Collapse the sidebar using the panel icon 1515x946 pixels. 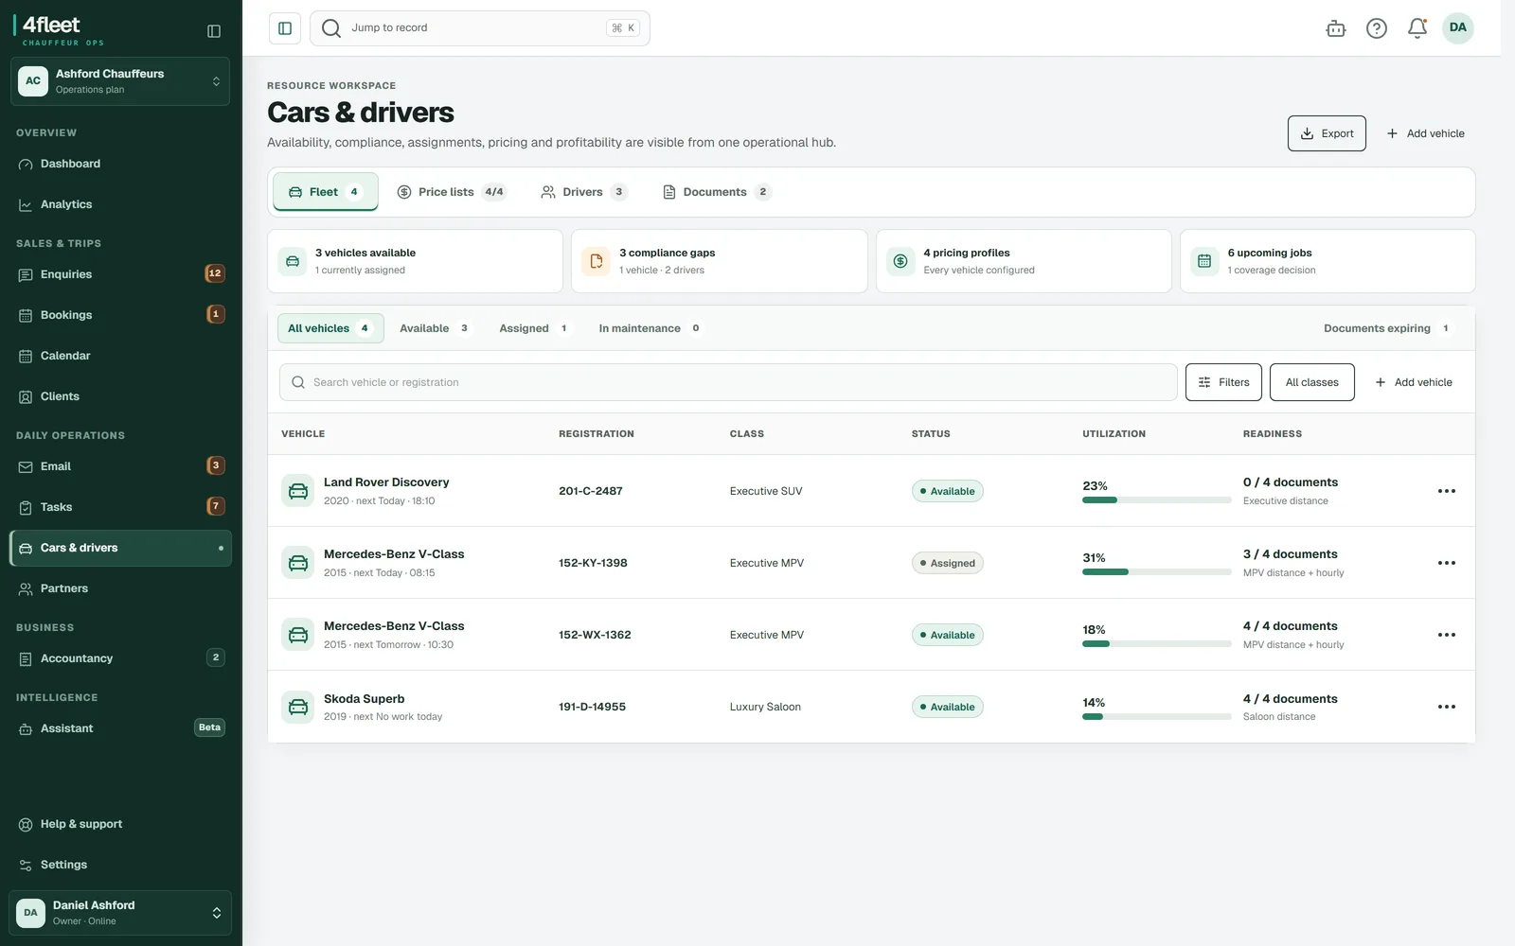(x=214, y=31)
